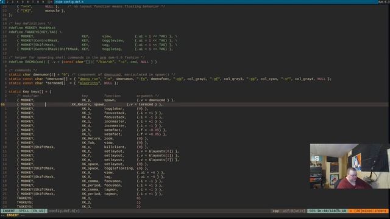
Task: Click the orange mixed-indent warning segment
Action: 368,211
